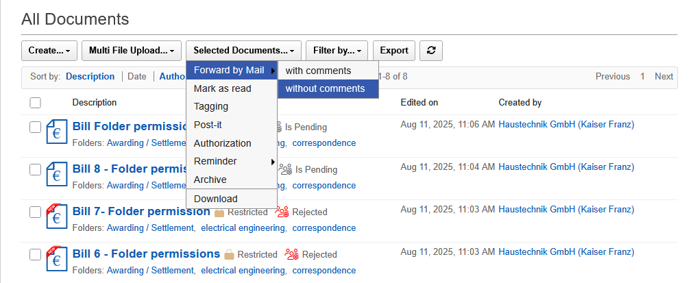
Task: Click Bill 6 euro document icon
Action: (x=56, y=260)
